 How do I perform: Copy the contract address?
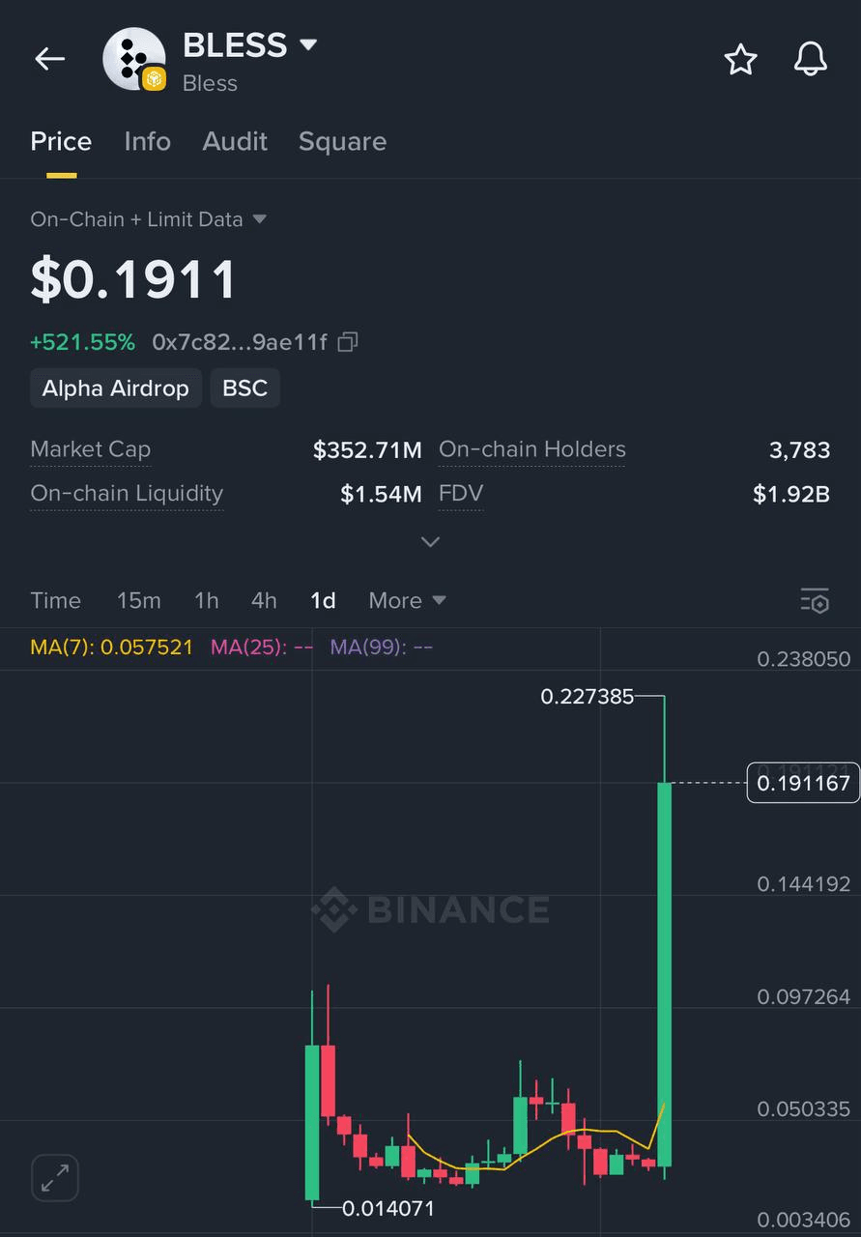[x=348, y=342]
